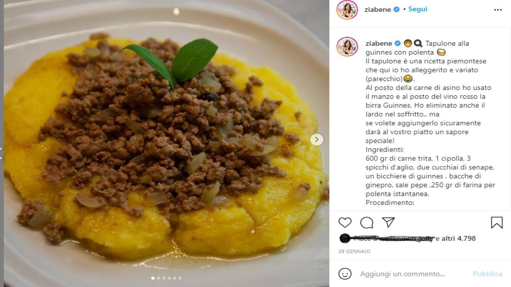Click the 29 GENNAIO post date
This screenshot has width=511, height=287.
pyautogui.click(x=355, y=252)
